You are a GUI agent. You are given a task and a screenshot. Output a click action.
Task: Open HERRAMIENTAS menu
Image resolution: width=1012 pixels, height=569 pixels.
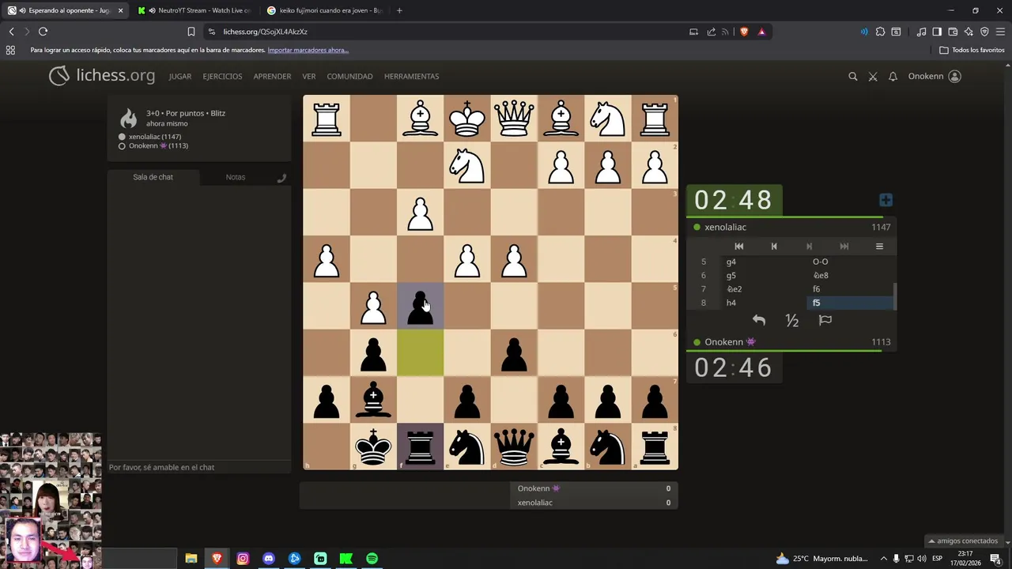pyautogui.click(x=411, y=77)
